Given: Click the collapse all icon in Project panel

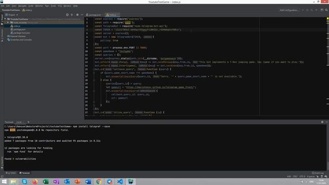Looking at the screenshot, I should tap(72, 15).
